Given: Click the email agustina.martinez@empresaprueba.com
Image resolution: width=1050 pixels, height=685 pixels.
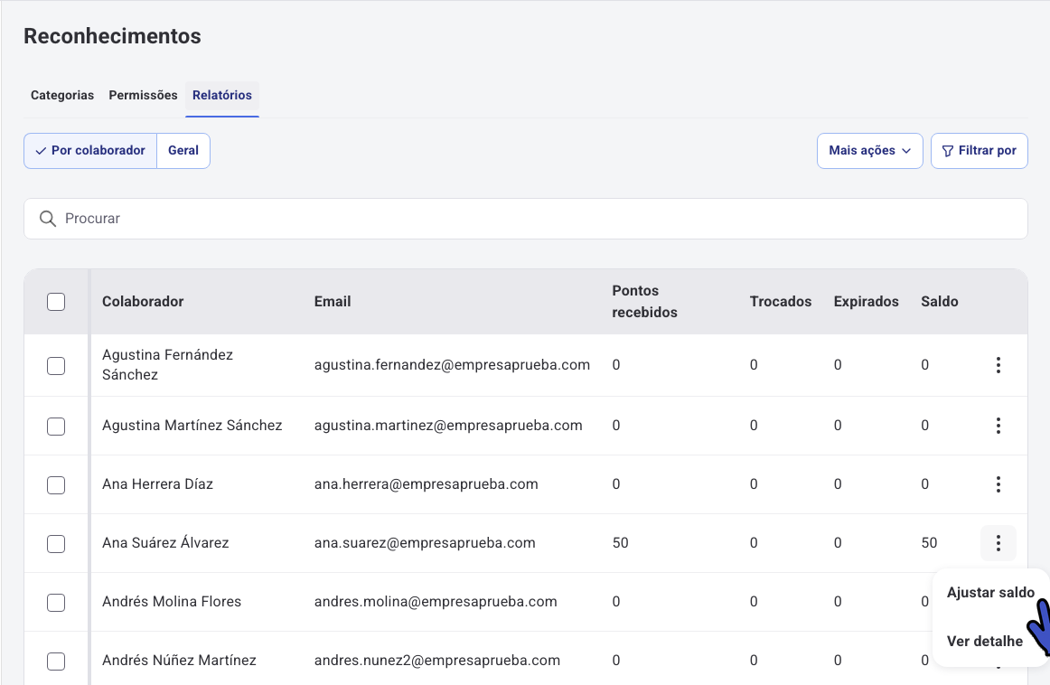Looking at the screenshot, I should pos(448,426).
